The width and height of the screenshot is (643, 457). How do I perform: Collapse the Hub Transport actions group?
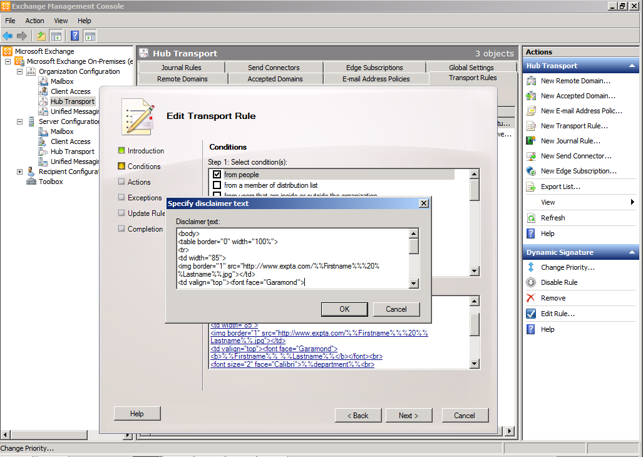pos(631,65)
